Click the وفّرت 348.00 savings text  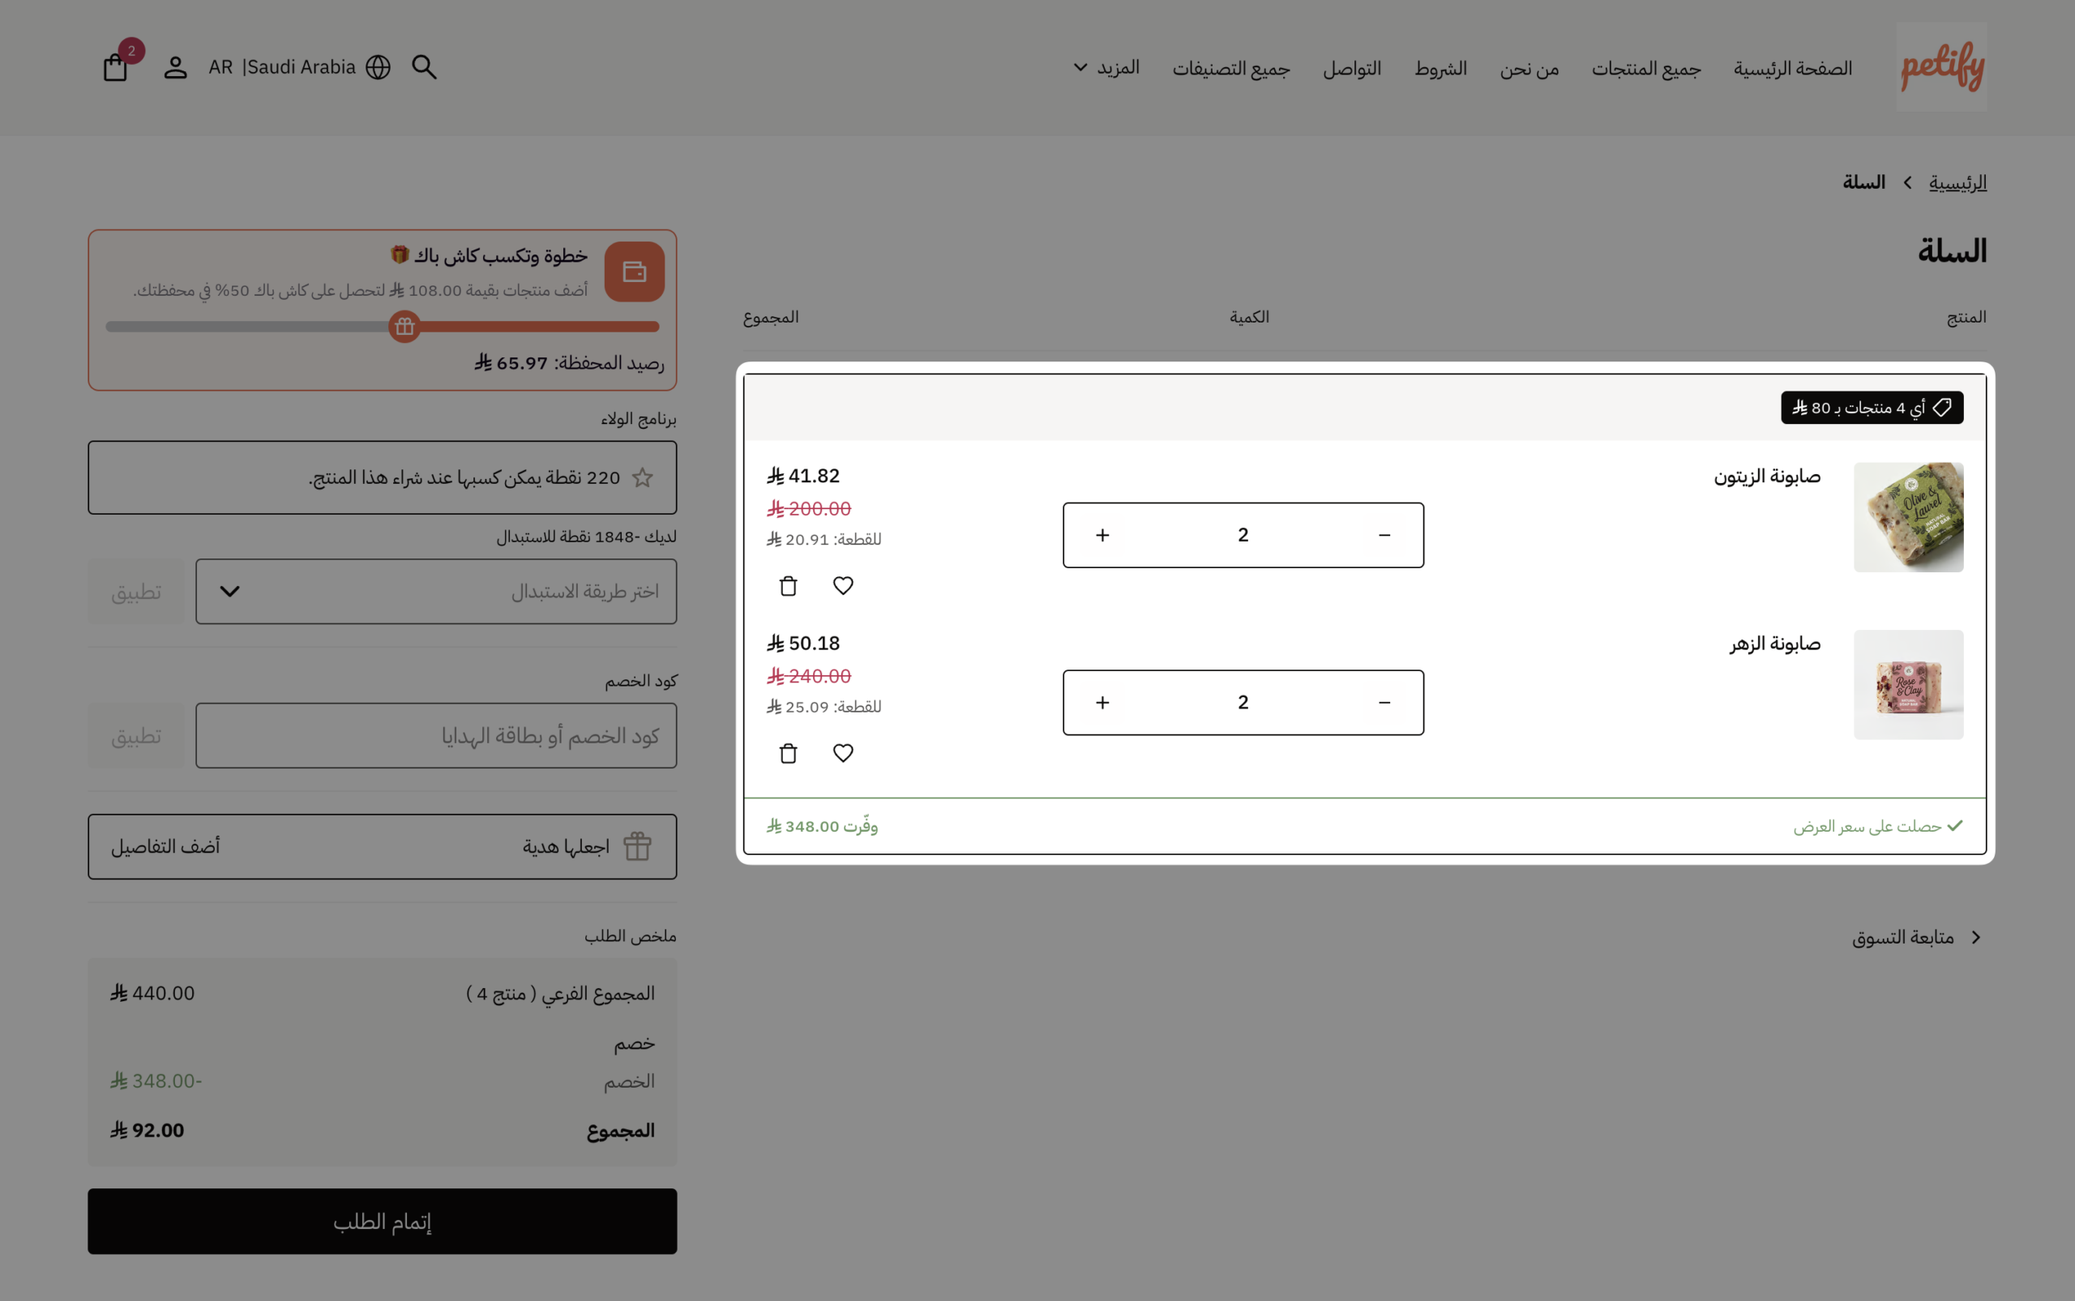pos(822,827)
